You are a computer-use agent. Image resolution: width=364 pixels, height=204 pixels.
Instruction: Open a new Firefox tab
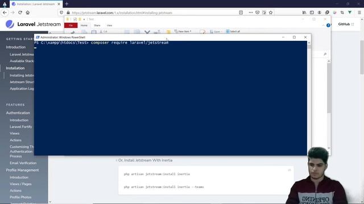[x=67, y=4]
